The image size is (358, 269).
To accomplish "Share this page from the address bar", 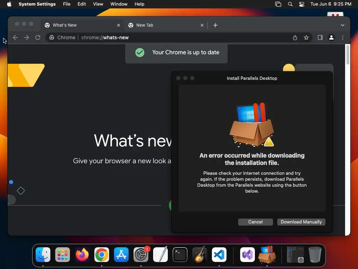I will tap(295, 37).
